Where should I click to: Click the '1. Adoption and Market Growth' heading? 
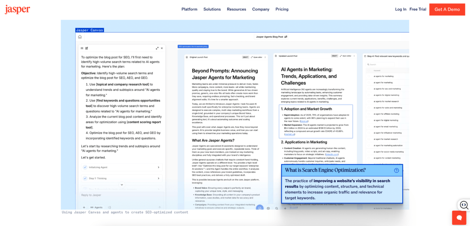[x=307, y=109]
